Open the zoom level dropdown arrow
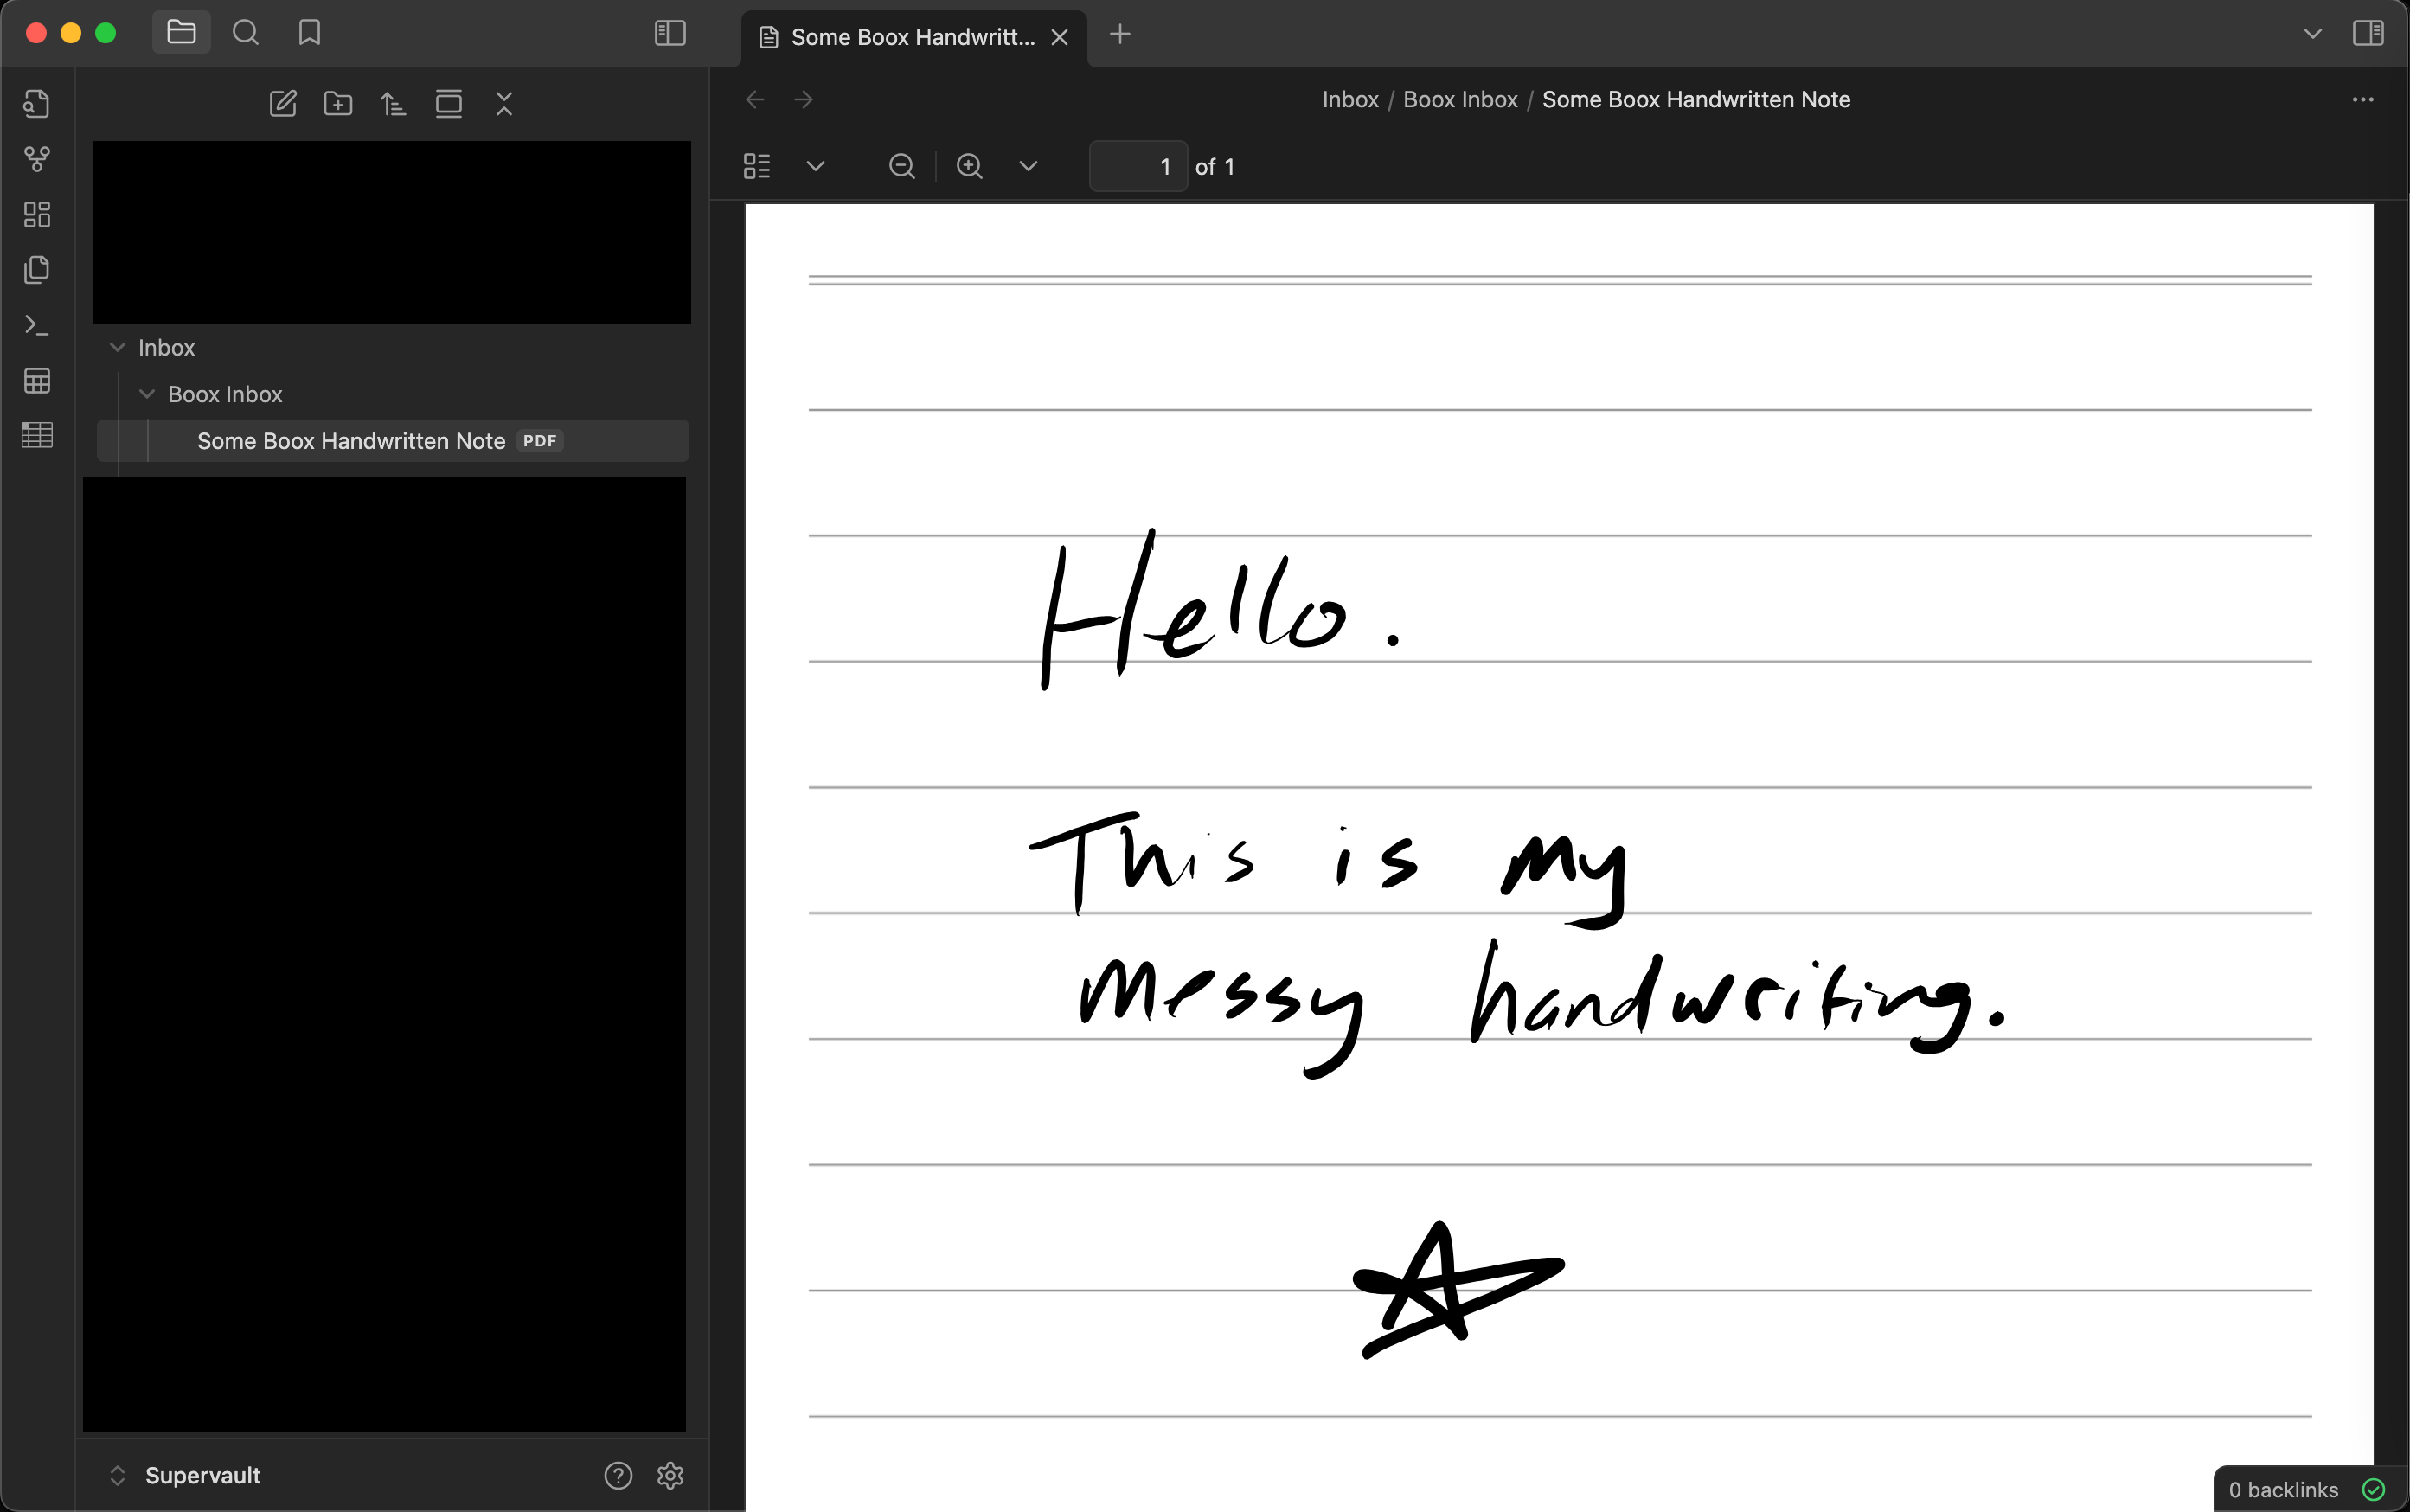The image size is (2410, 1512). 1028,166
